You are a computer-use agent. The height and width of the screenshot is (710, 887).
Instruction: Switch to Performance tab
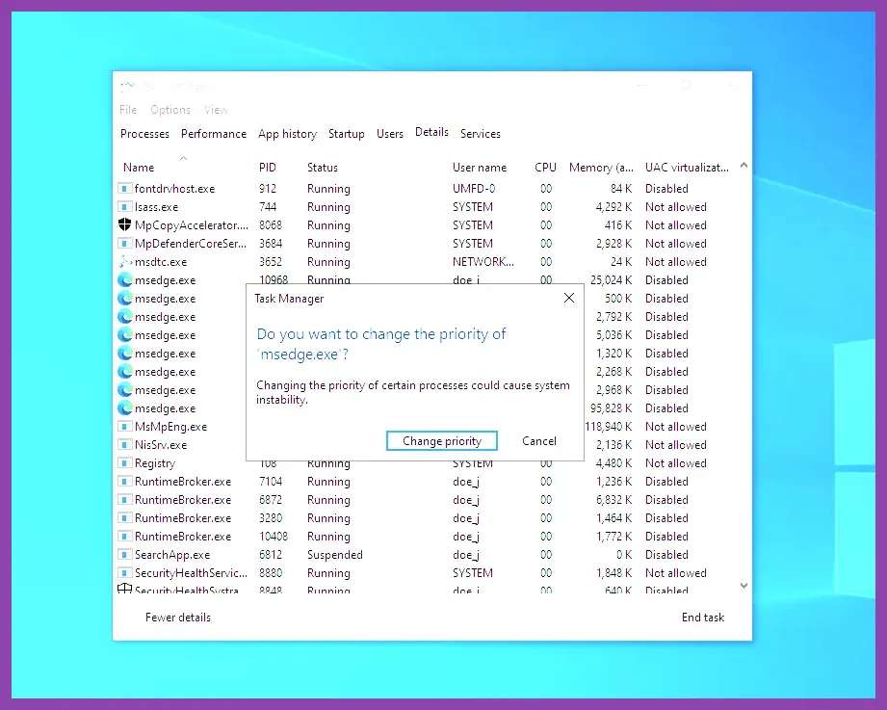coord(214,134)
